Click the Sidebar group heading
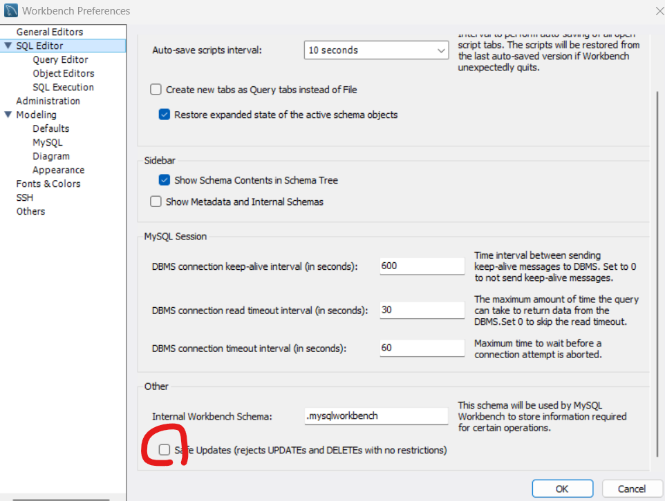Screen dimensions: 665x501 (x=160, y=161)
